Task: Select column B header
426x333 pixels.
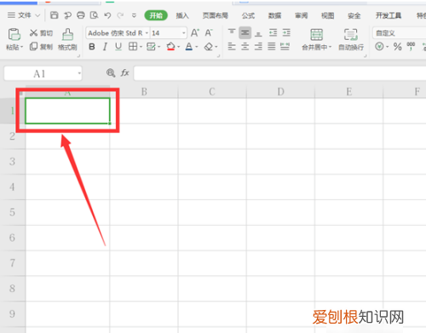Action: tap(144, 92)
